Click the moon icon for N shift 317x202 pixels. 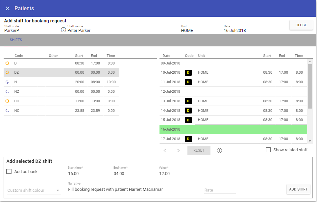point(7,82)
